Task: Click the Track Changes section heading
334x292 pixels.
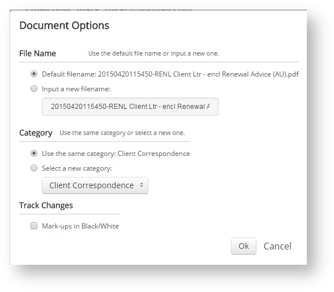Action: click(46, 205)
